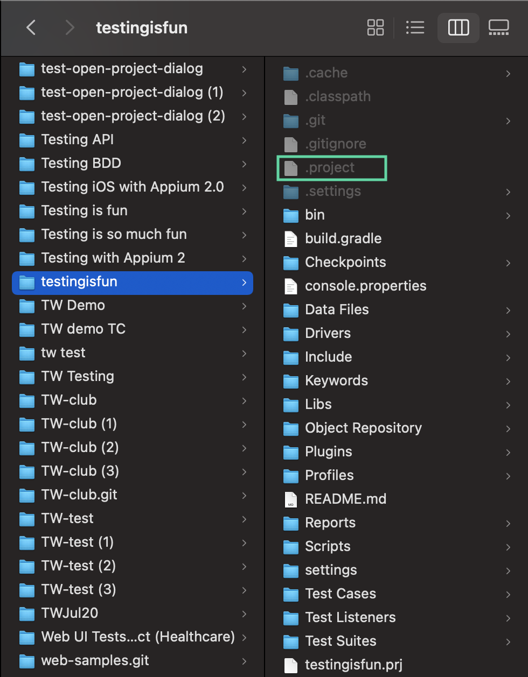Select the .project file
528x677 pixels.
coord(330,168)
